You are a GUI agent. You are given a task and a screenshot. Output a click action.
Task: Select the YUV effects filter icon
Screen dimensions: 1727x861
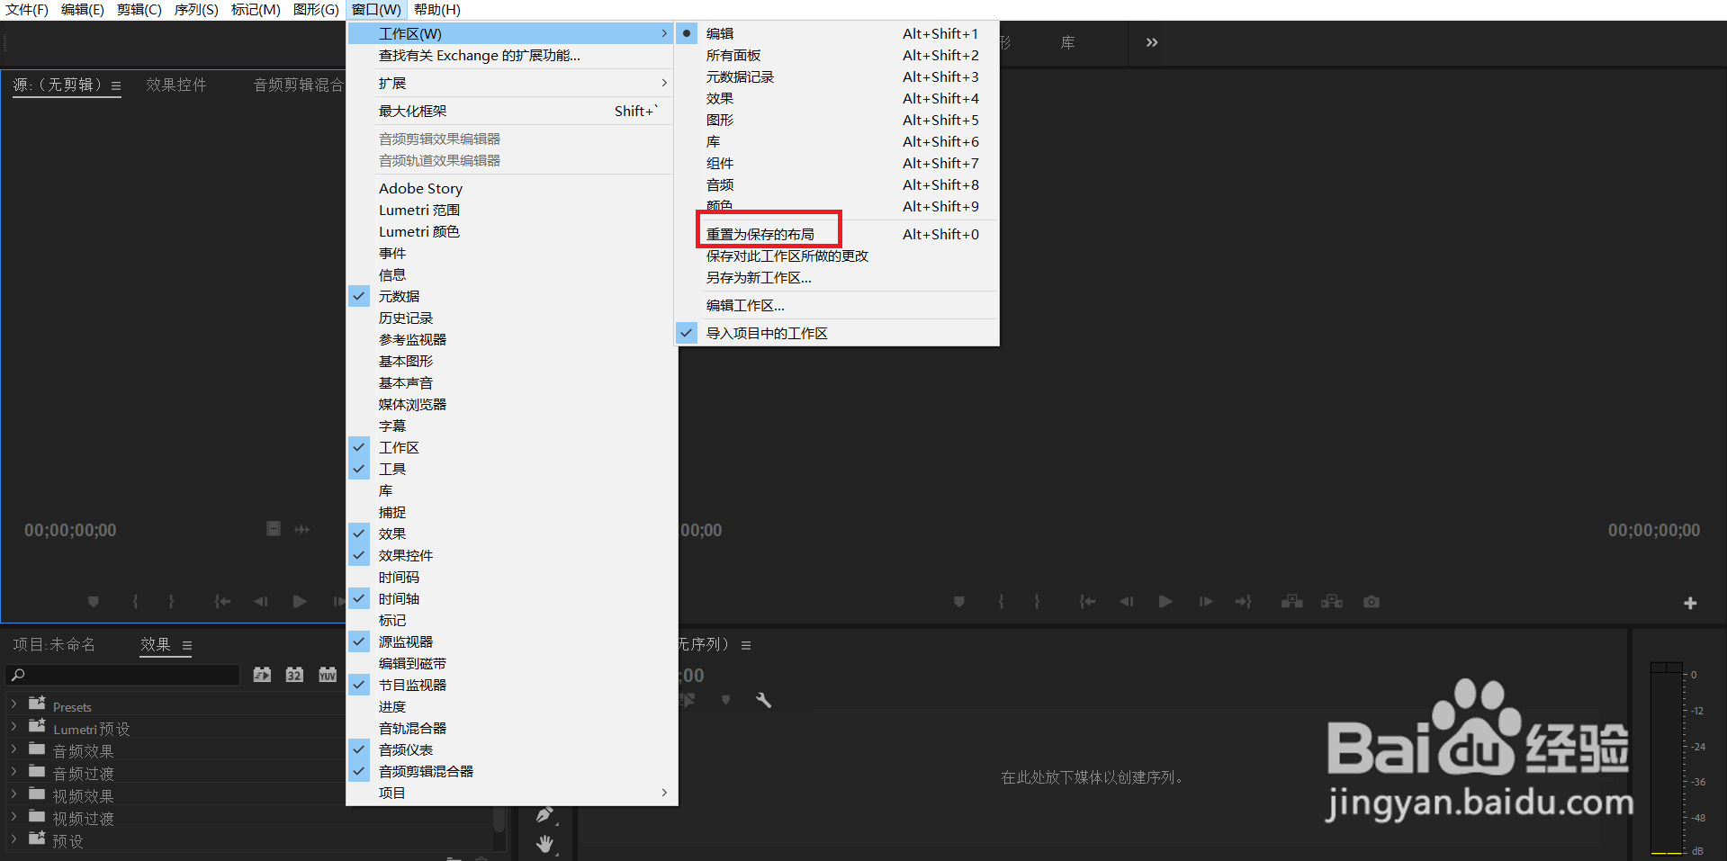tap(327, 674)
